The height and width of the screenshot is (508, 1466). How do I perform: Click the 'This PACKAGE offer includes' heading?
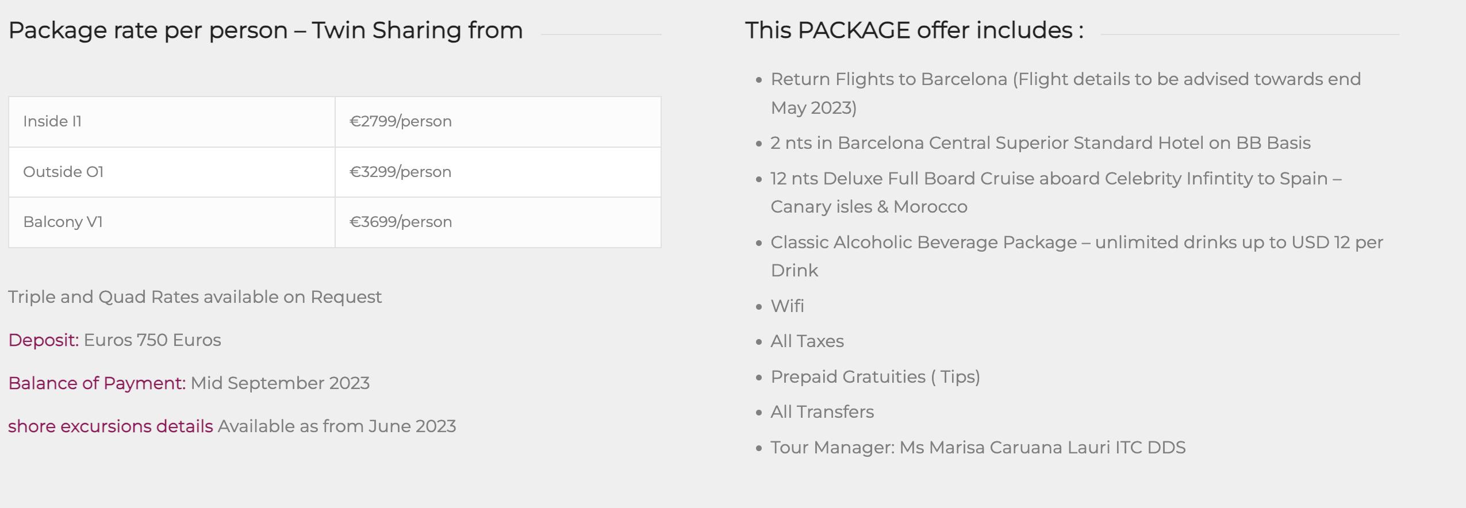914,30
